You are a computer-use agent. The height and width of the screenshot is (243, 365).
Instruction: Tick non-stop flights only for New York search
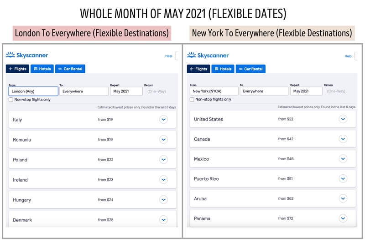192,99
